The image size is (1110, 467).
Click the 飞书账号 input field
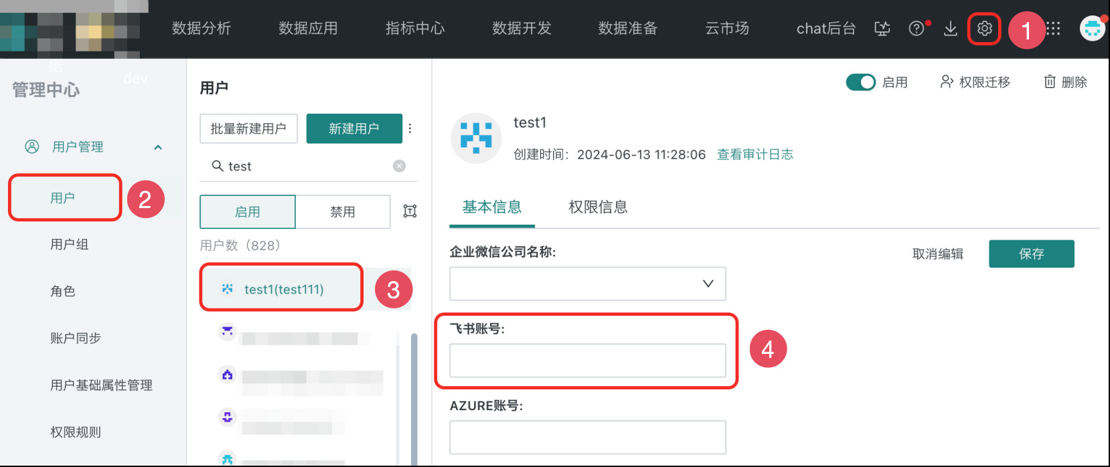point(587,361)
